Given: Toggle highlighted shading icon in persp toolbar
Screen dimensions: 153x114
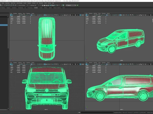Looking at the screenshot, I should click(x=120, y=15).
